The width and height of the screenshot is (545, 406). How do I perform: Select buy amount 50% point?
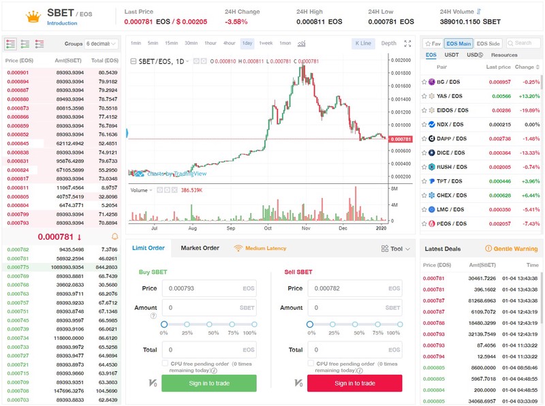[x=209, y=324]
